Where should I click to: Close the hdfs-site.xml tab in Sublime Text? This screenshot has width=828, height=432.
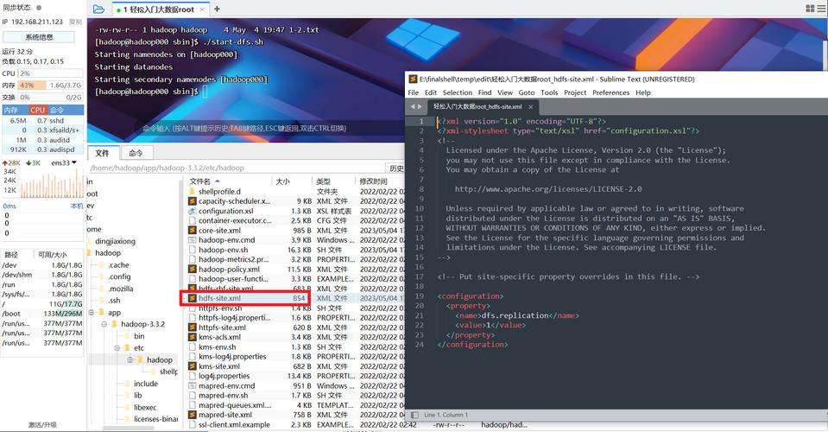point(531,106)
